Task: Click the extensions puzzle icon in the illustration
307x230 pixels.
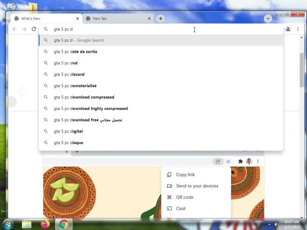Action: point(240,161)
